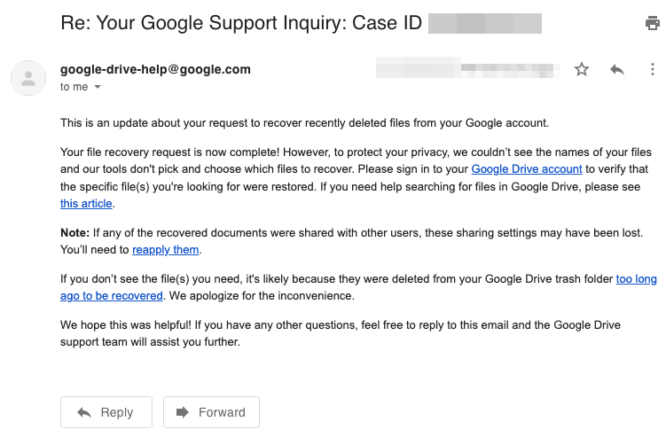Click the opening sentence about recovering deleted files
Viewport: 666px width, 437px height.
click(304, 123)
